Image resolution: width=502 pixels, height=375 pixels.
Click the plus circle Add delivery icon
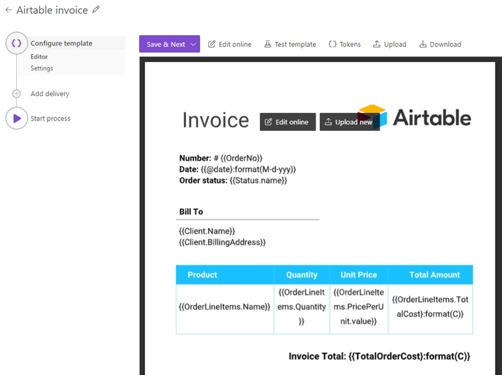(x=17, y=94)
